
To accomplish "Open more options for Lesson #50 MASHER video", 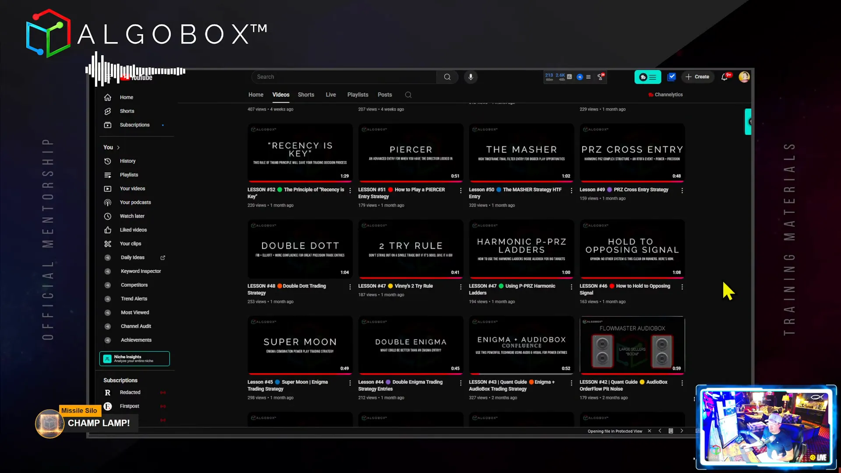I will coord(571,191).
